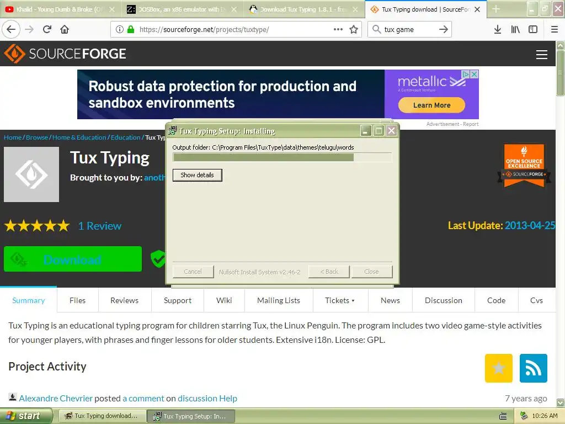The image size is (565, 424).
Task: Open the News tab
Action: point(390,300)
